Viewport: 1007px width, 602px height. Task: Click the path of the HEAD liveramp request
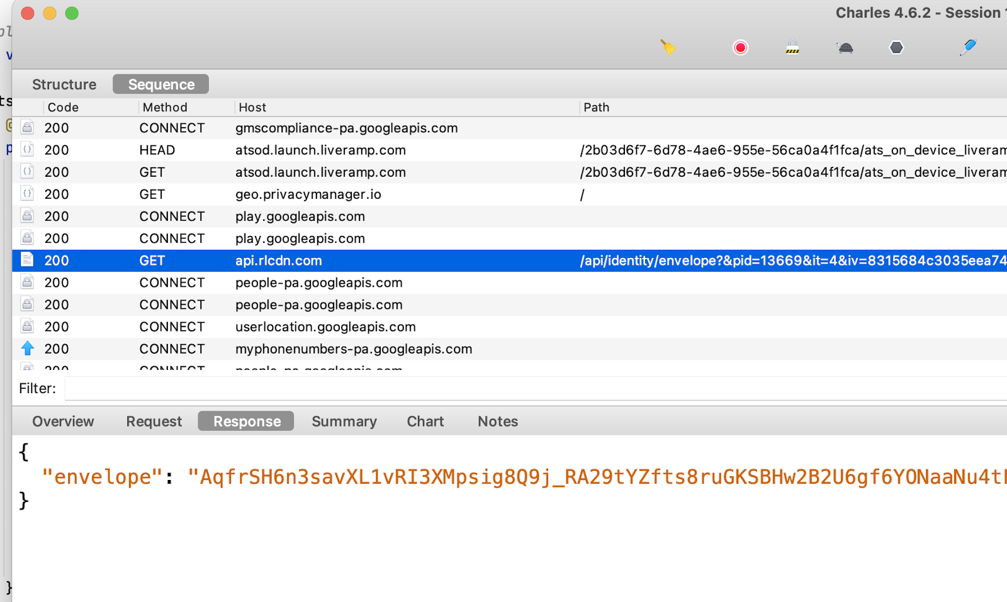(793, 150)
